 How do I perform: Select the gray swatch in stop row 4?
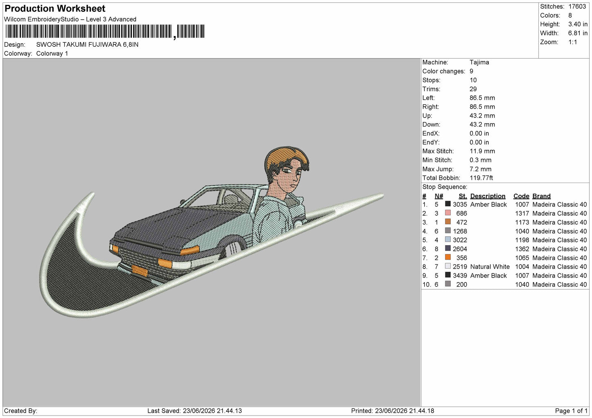(x=448, y=231)
